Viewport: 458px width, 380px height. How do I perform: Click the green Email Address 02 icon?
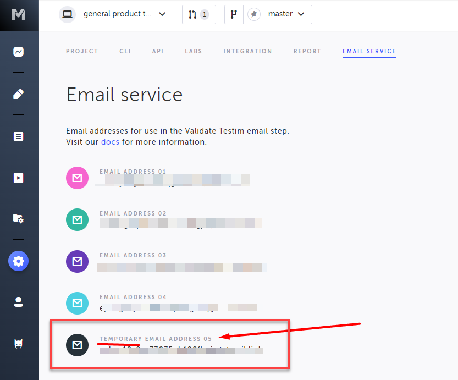[x=77, y=219]
